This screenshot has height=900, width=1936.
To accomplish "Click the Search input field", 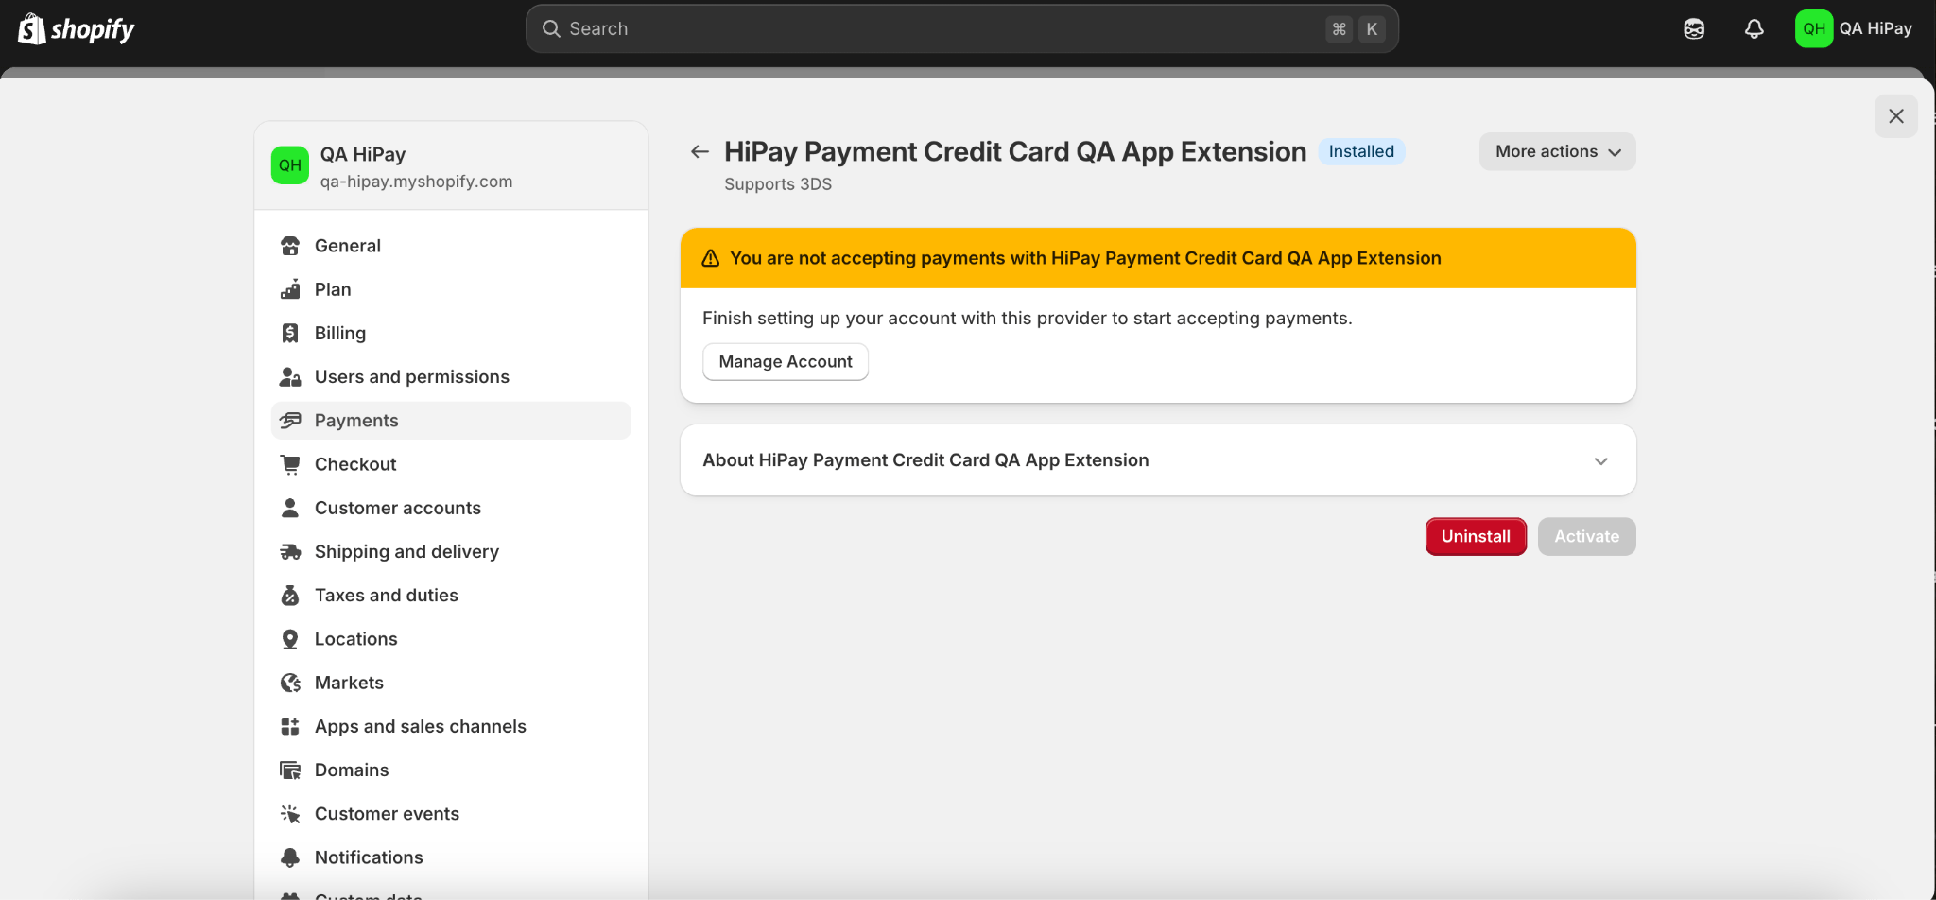I will point(962,28).
